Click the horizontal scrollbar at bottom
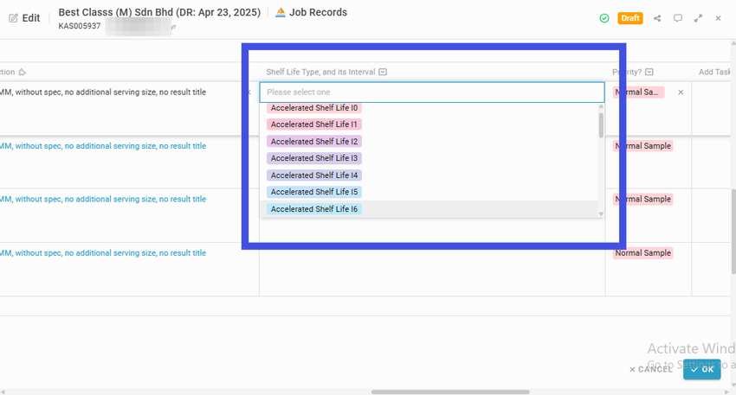This screenshot has height=395, width=736. [450, 392]
